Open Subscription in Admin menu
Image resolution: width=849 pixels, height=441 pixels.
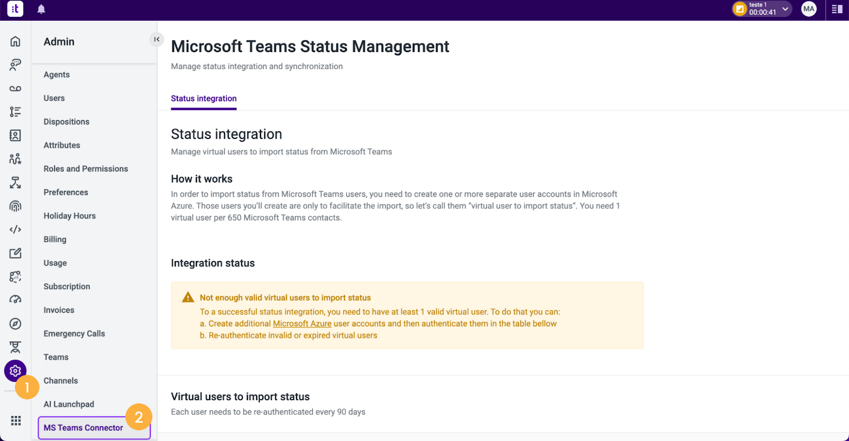point(67,286)
